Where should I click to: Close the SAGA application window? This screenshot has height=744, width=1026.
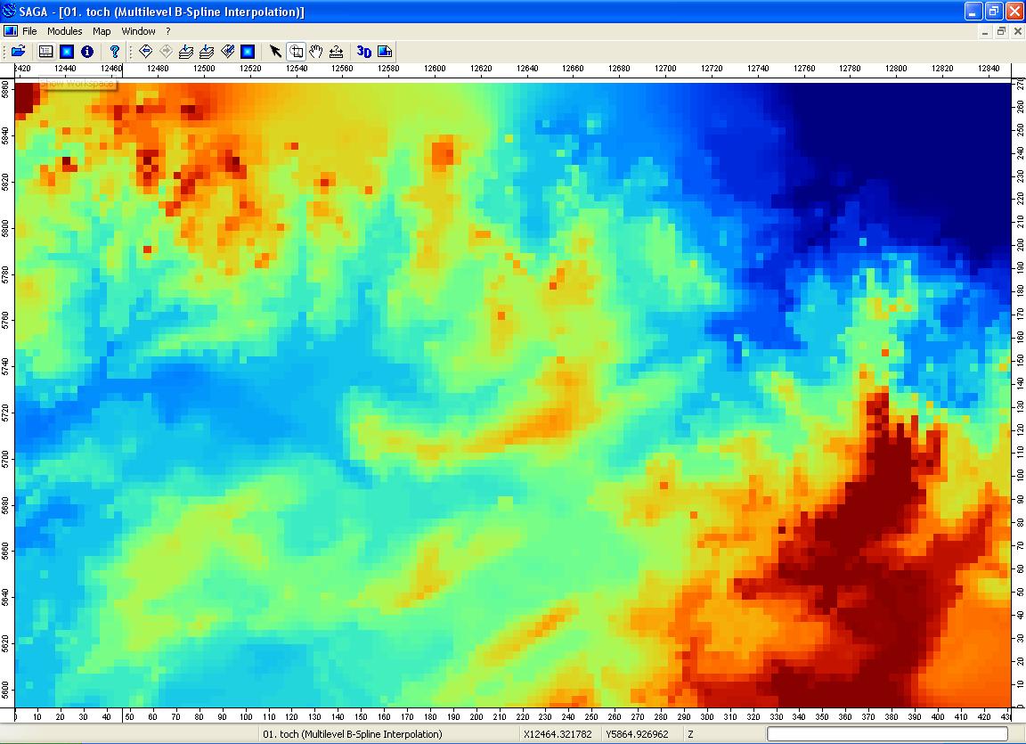(x=1014, y=11)
